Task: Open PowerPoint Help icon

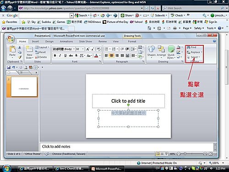Action: point(214,41)
